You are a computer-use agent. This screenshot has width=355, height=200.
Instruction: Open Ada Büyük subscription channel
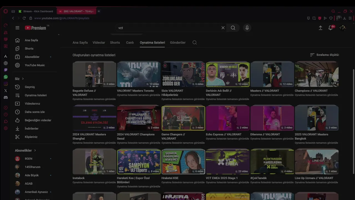point(35,175)
